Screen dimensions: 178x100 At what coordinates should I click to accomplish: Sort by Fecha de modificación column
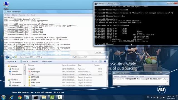click(x=69, y=65)
